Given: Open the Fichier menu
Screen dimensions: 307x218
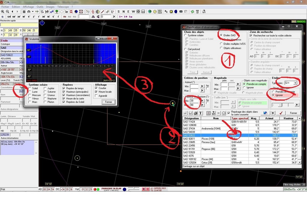Looking at the screenshot, I should pyautogui.click(x=5, y=7).
